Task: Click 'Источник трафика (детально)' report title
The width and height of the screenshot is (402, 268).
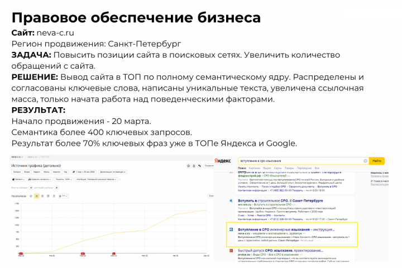Action: pyautogui.click(x=36, y=166)
